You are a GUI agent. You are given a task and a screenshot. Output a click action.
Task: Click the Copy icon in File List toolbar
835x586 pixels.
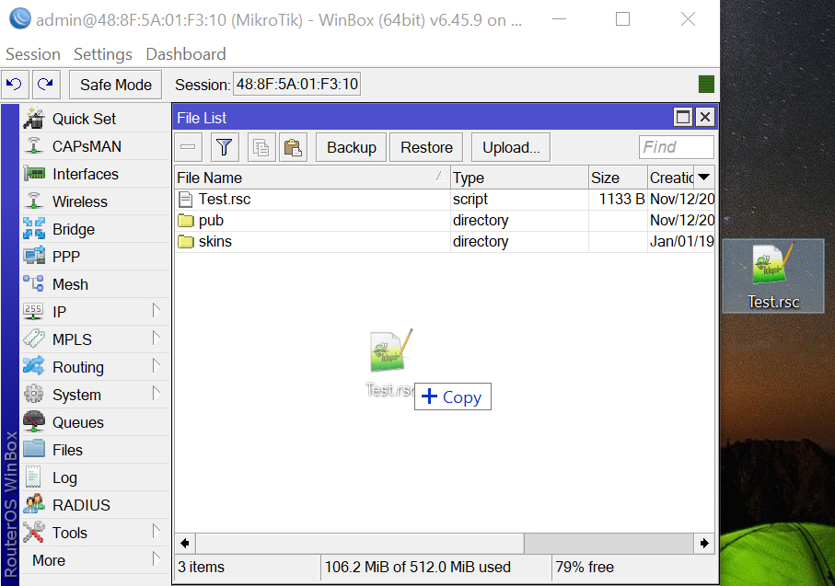point(261,147)
